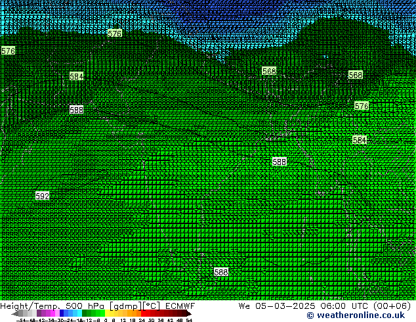Pick the bright cyan swatch in the legend
416x322 pixels.
[x=79, y=313]
